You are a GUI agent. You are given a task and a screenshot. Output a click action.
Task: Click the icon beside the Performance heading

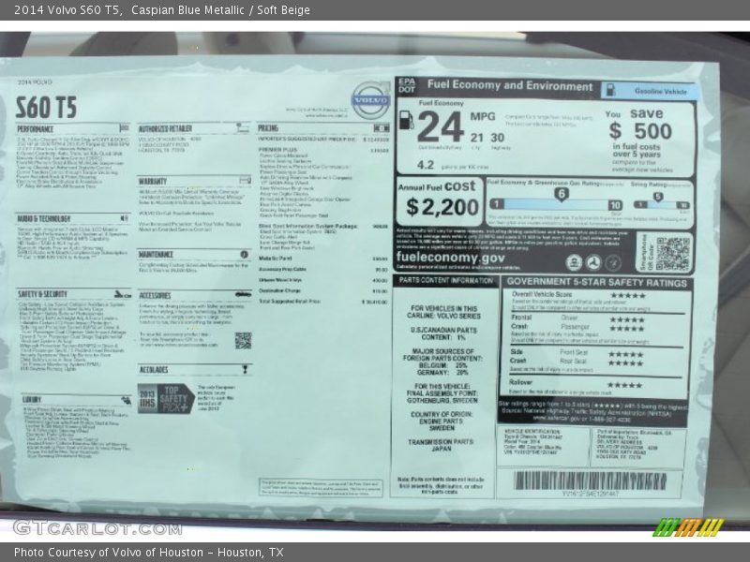125,128
